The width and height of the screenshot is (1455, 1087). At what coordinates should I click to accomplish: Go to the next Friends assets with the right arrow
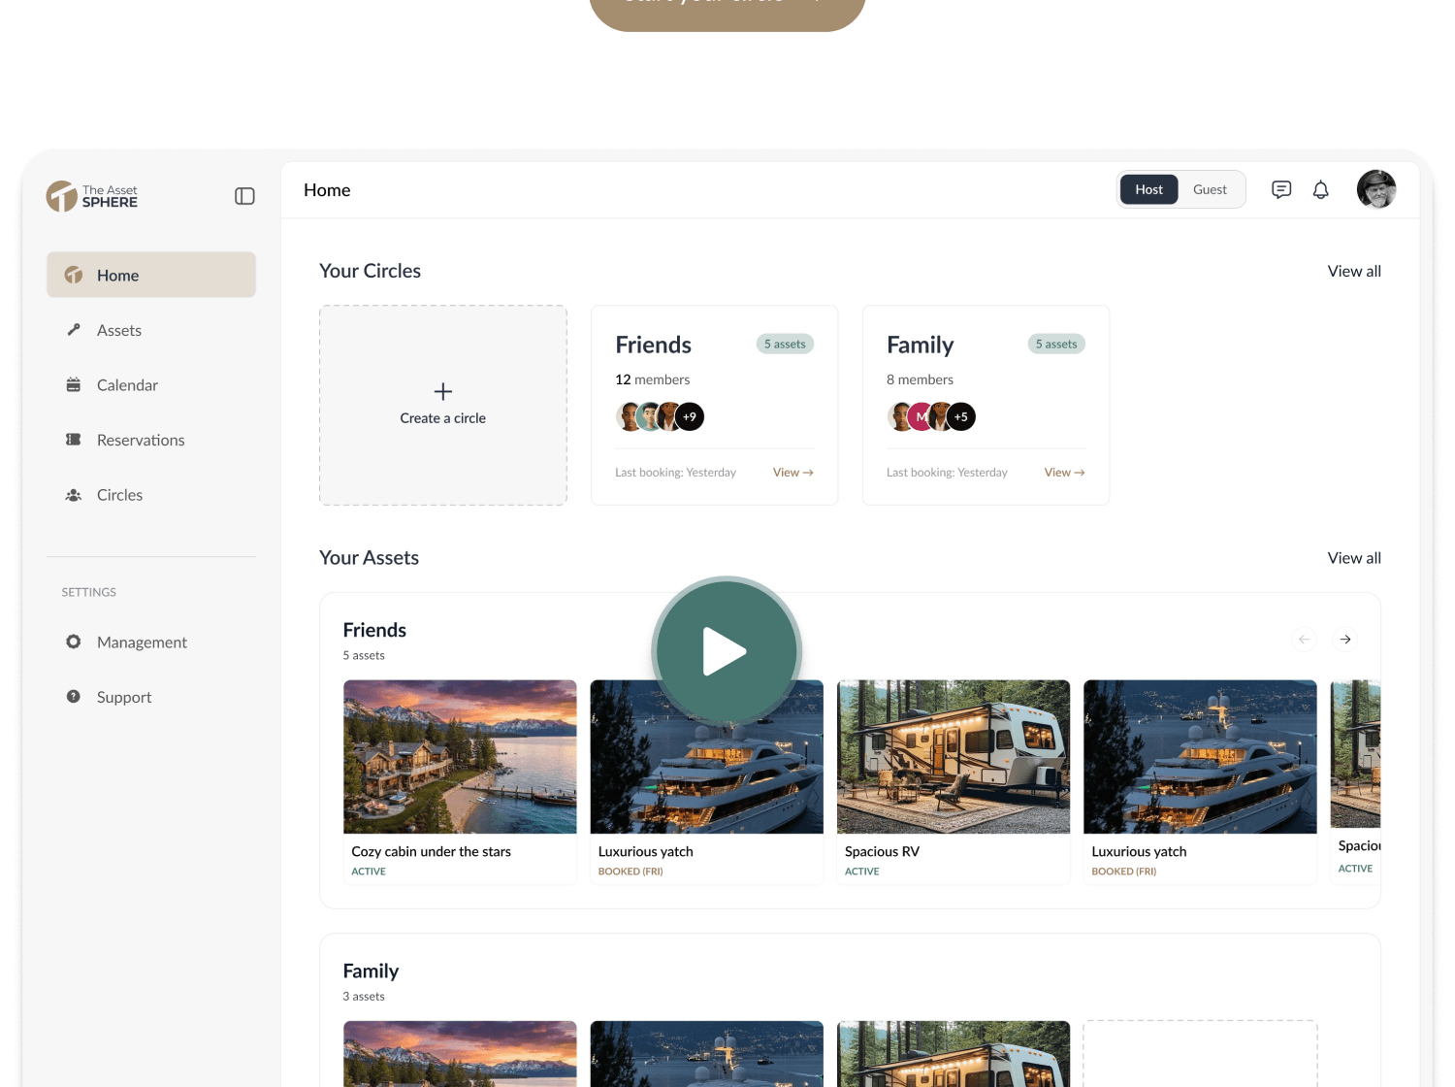(x=1345, y=639)
